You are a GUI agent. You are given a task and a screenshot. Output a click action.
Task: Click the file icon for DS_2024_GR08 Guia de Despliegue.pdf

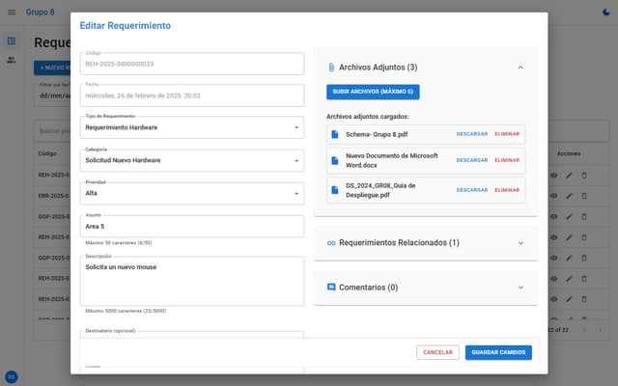335,190
